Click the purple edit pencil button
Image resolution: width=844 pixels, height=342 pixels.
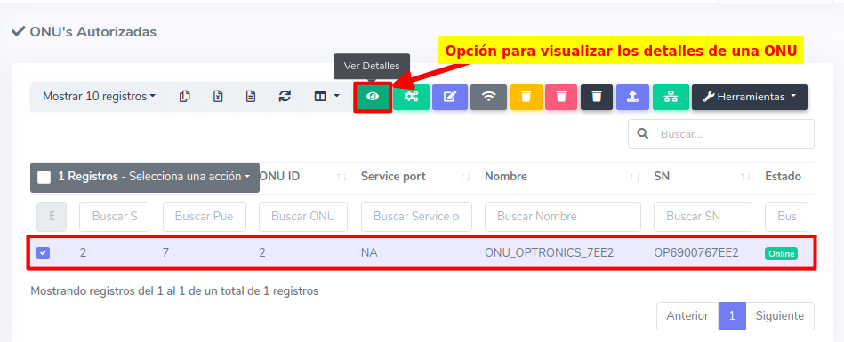(x=450, y=97)
